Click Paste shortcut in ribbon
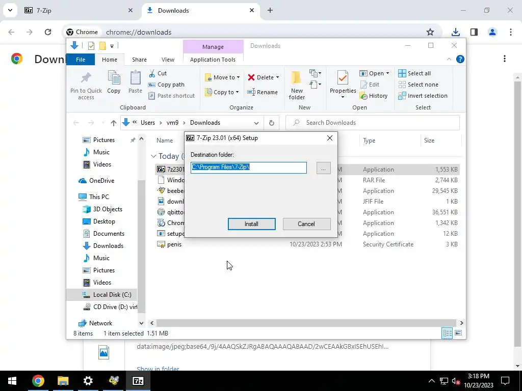The width and height of the screenshot is (522, 391). (171, 96)
